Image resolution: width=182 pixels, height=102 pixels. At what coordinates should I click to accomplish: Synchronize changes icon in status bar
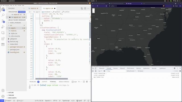(14, 101)
